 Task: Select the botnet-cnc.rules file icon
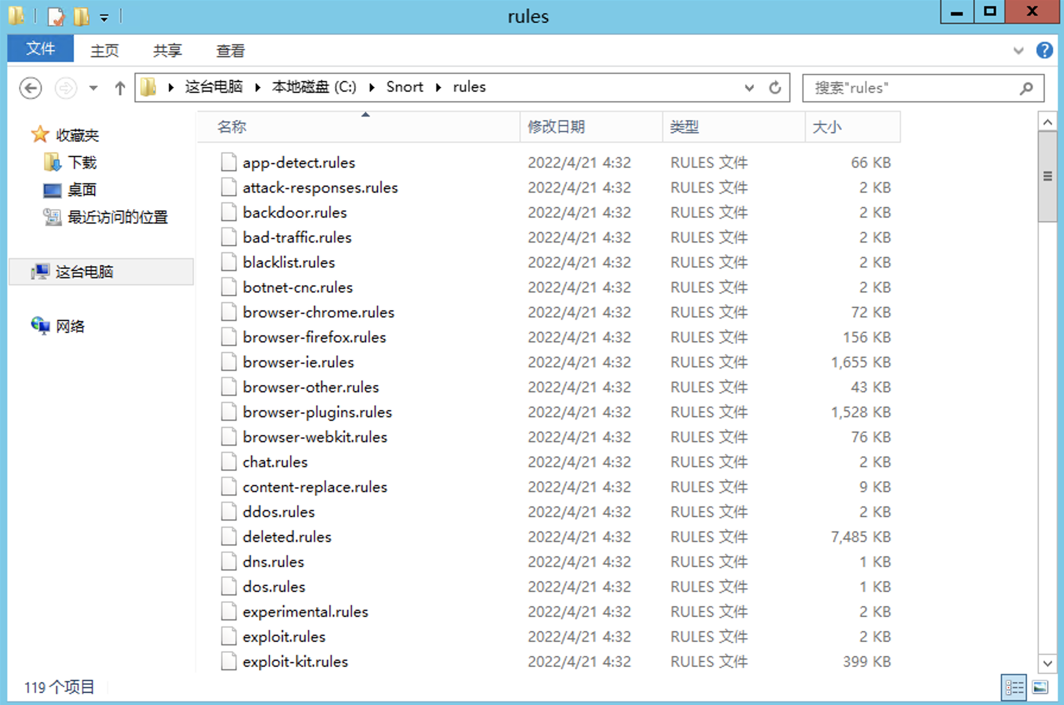tap(229, 287)
